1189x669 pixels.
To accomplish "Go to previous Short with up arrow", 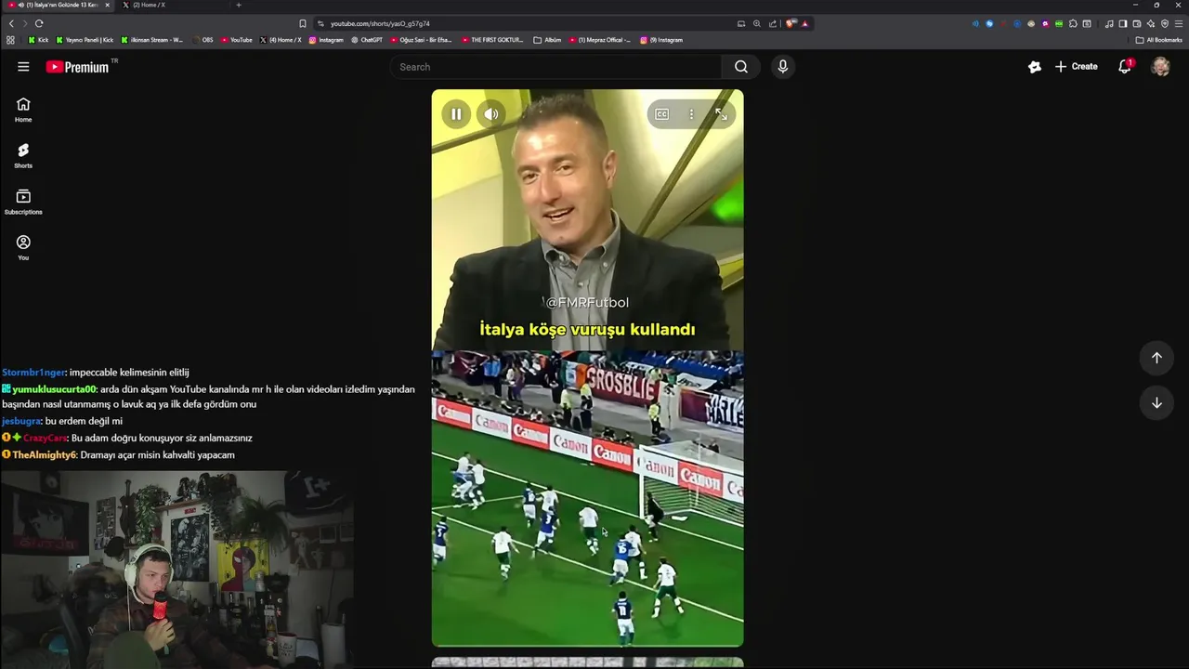I will [1156, 358].
